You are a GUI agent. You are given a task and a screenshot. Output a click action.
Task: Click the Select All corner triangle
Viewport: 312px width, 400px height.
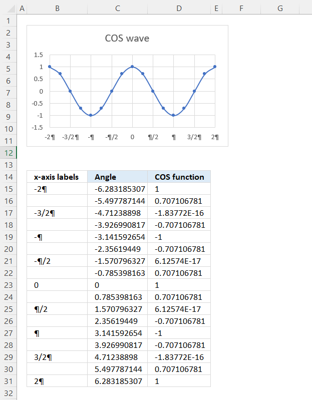click(x=11, y=9)
